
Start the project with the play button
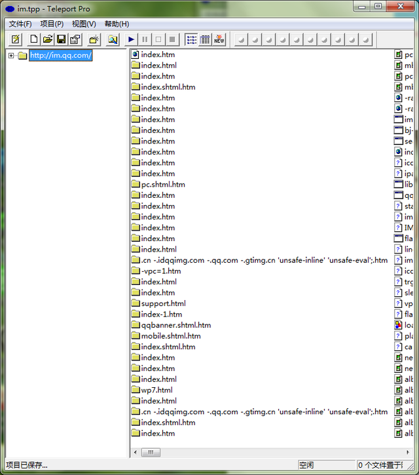[132, 39]
